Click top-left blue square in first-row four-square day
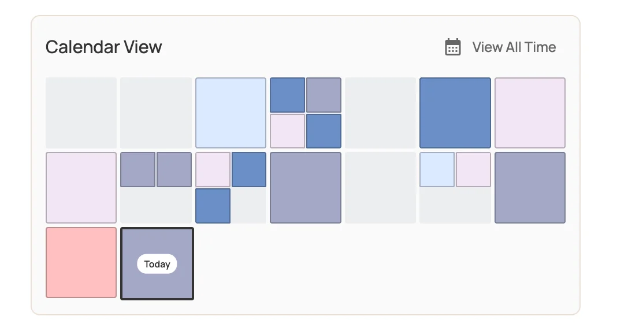The width and height of the screenshot is (617, 335). (x=287, y=95)
